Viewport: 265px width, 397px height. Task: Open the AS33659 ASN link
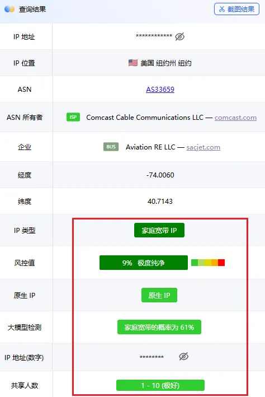point(160,90)
